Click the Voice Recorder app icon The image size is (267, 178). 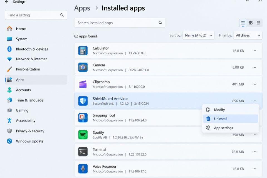coord(83,169)
